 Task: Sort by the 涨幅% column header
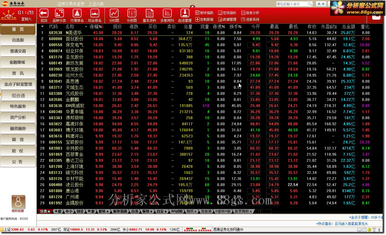(96, 27)
